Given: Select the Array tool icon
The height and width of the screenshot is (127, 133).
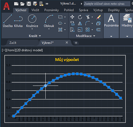Looking at the screenshot, I should 87,30.
